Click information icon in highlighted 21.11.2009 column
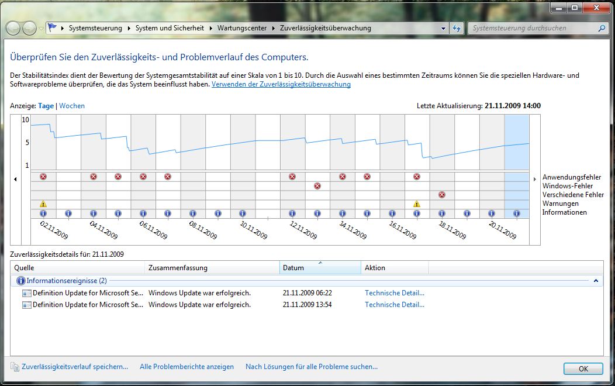Viewport: 615px width, 386px height. [x=517, y=213]
